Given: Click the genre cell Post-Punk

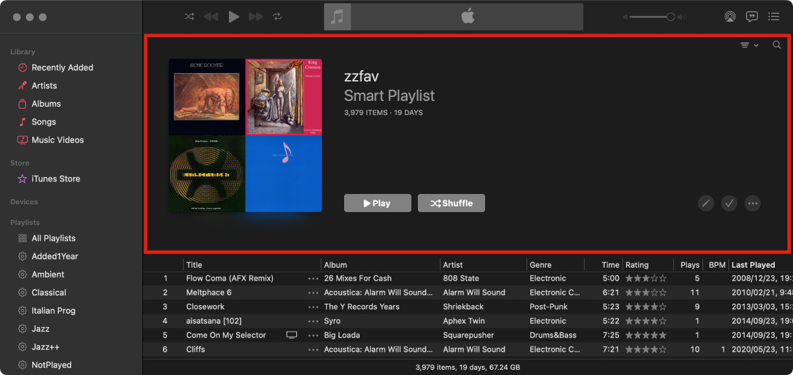Looking at the screenshot, I should tap(550, 306).
